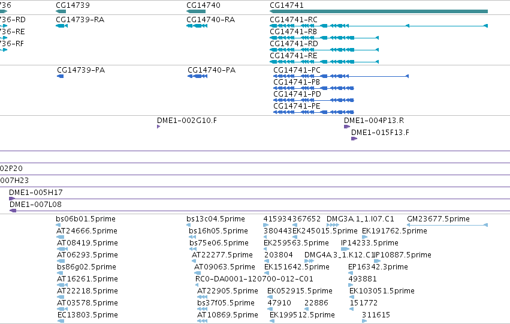Select the long CG14741 gene bar
Viewport: 510px width, 324px height.
coord(379,11)
